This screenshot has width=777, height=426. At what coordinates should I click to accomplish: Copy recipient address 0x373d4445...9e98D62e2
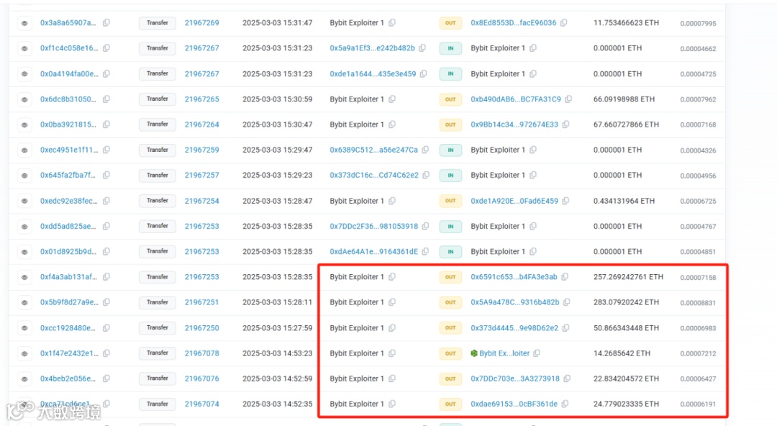[566, 328]
